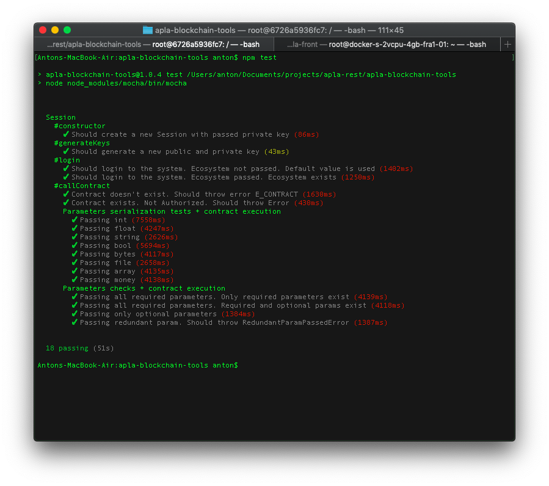
Task: Click the 'Passing bytes' test line
Action: 123,254
